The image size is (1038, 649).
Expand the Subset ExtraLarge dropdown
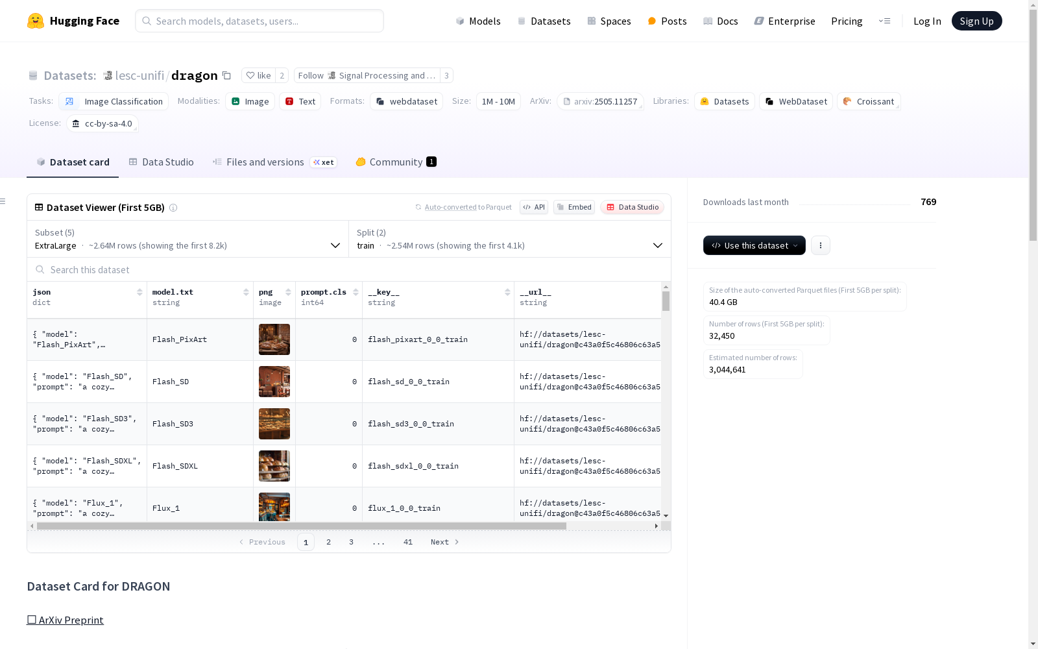coord(188,239)
